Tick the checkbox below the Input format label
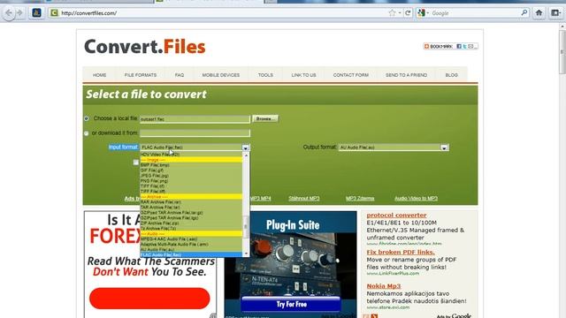Image resolution: width=566 pixels, height=318 pixels. click(x=135, y=163)
